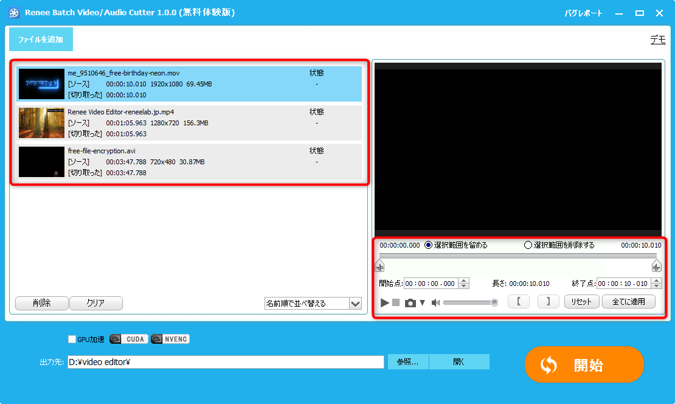Click the 終了点 time input field

click(623, 284)
